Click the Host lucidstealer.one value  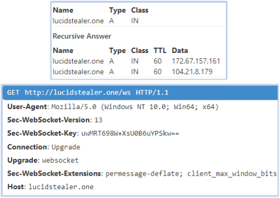[61, 187]
